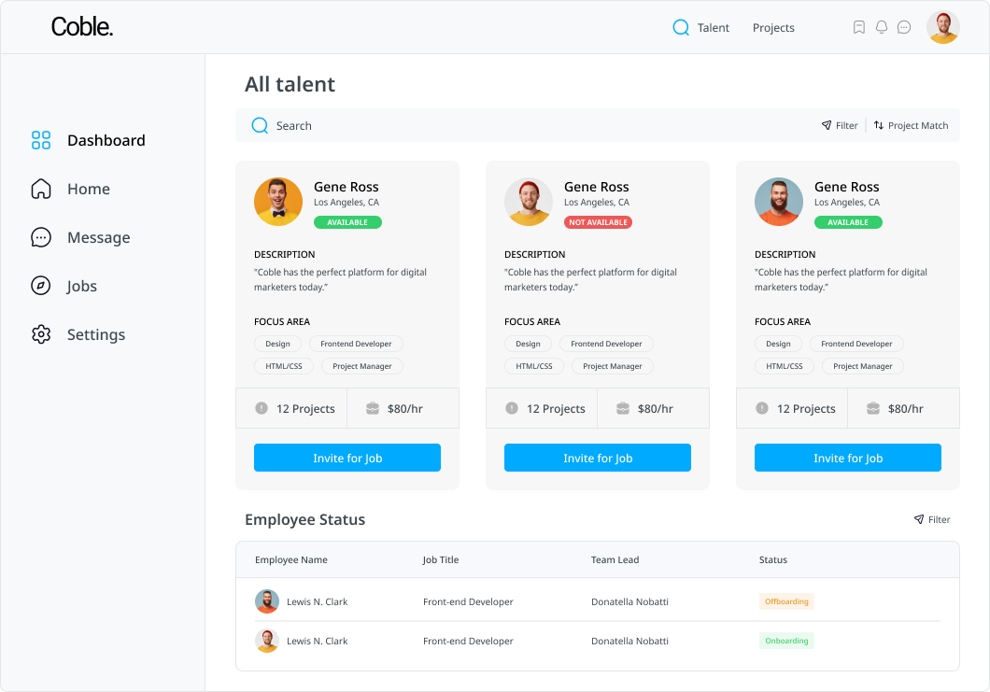The image size is (990, 692).
Task: Click the bookmark icon in top bar
Action: point(859,28)
